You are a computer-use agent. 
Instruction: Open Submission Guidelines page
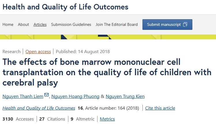pos(71,25)
